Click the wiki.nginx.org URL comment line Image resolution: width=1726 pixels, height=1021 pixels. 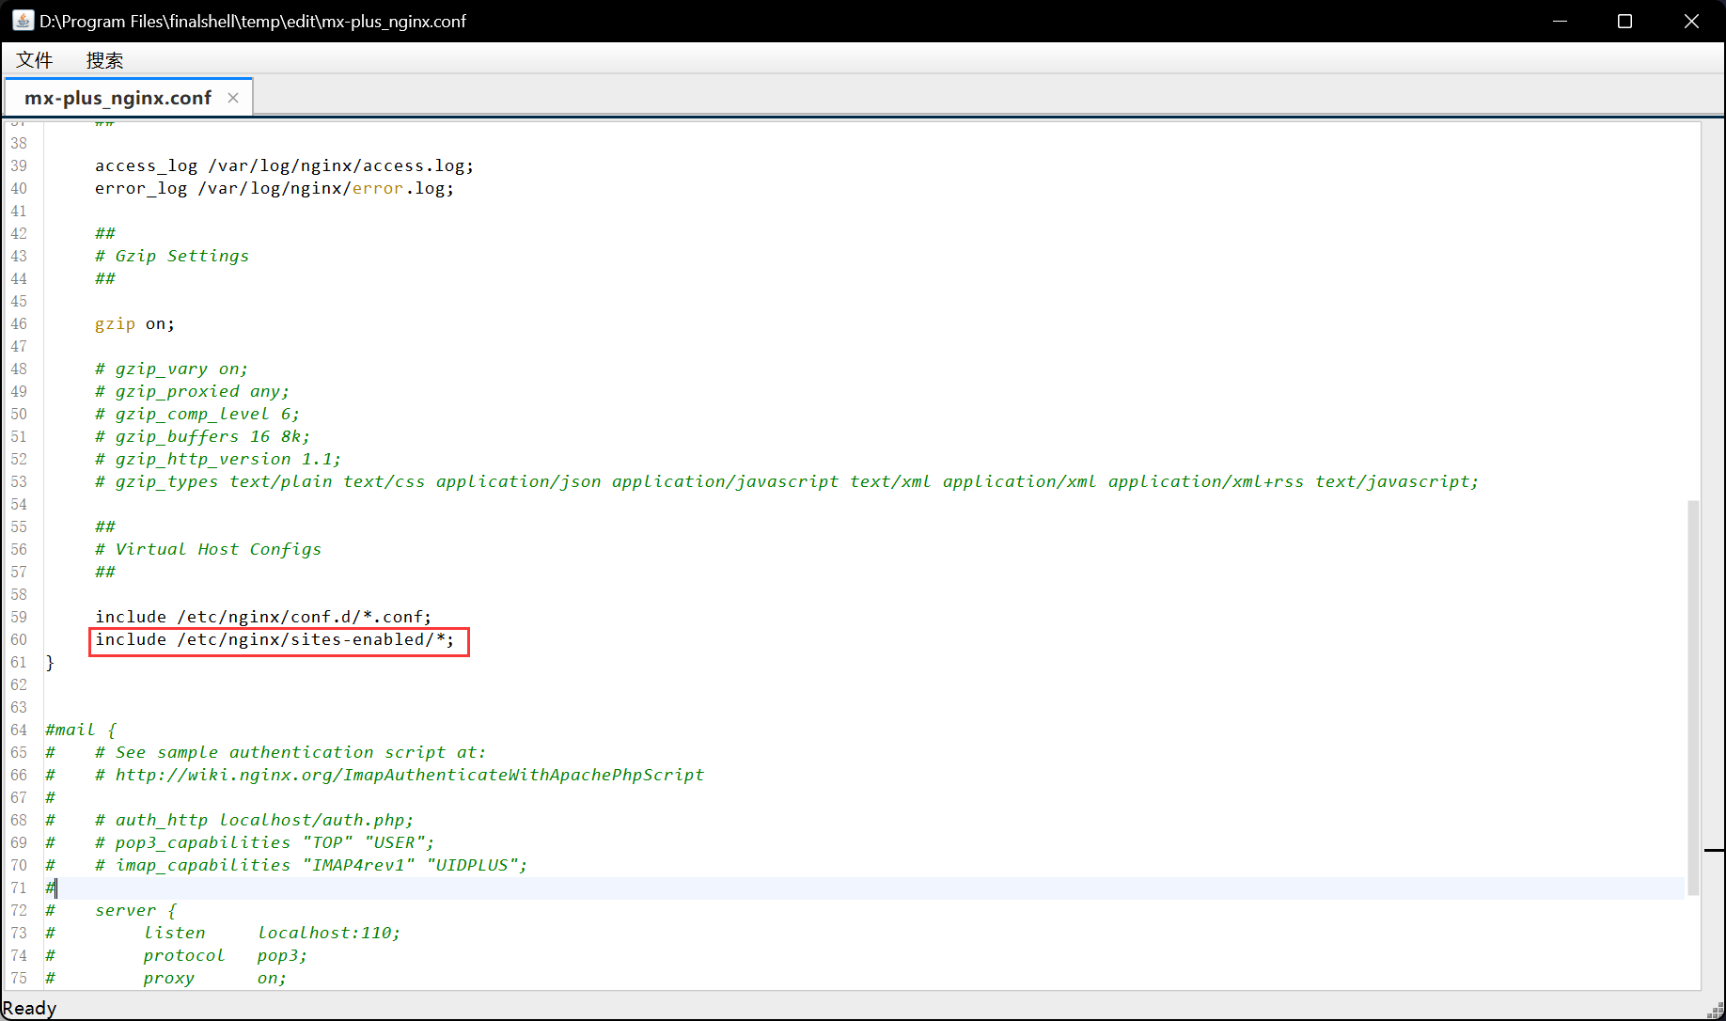click(400, 776)
